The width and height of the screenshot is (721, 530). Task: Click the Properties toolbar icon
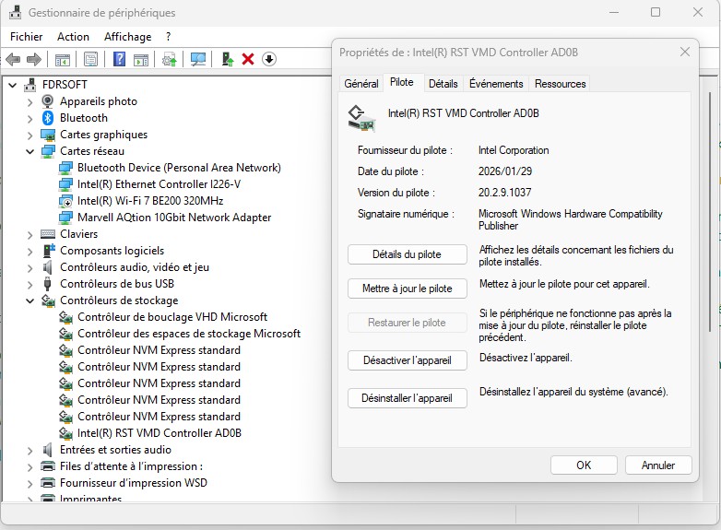[90, 59]
